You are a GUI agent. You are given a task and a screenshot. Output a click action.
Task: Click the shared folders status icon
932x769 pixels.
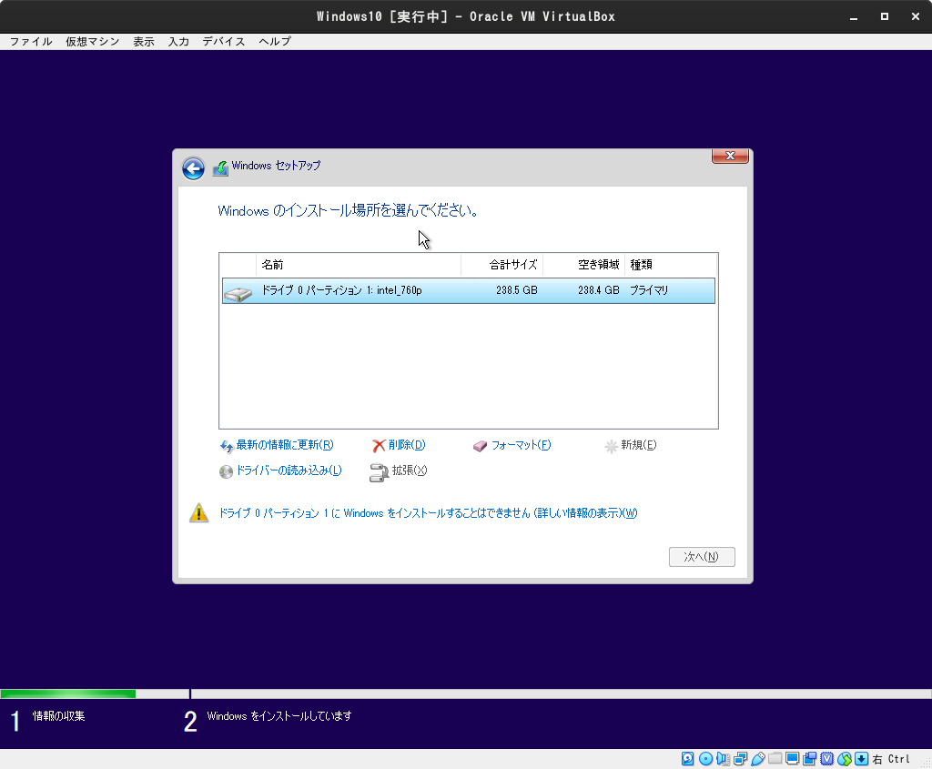(775, 759)
